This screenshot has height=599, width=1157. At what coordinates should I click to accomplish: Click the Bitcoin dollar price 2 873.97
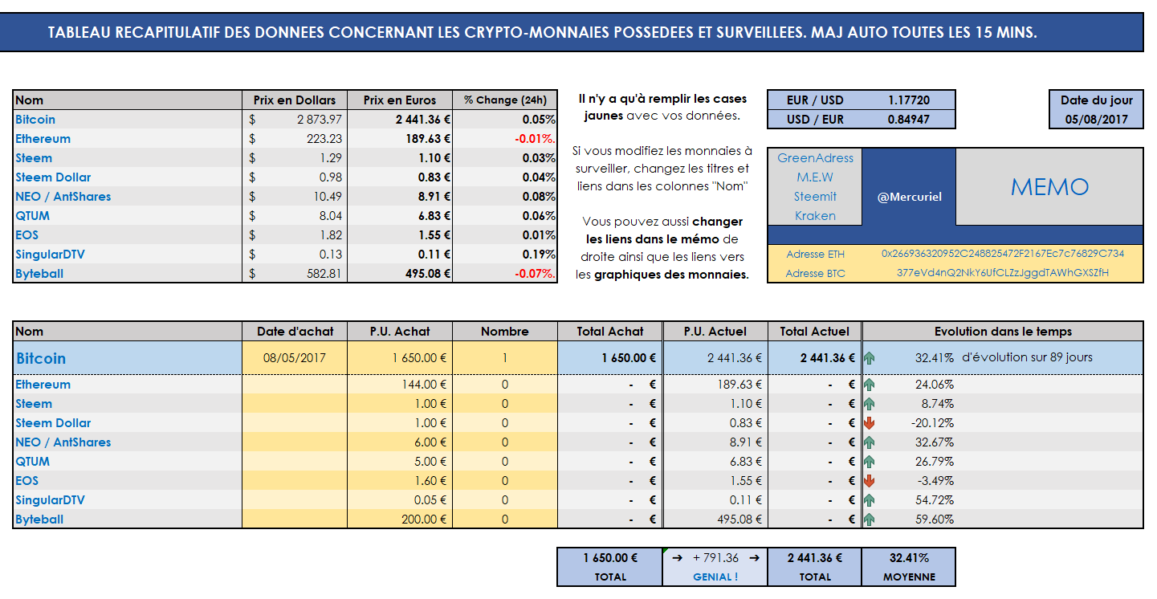tap(295, 120)
